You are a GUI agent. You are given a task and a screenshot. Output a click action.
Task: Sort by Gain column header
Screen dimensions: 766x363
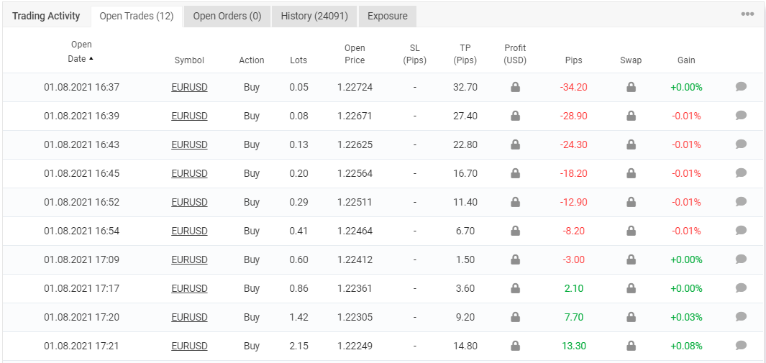click(686, 60)
